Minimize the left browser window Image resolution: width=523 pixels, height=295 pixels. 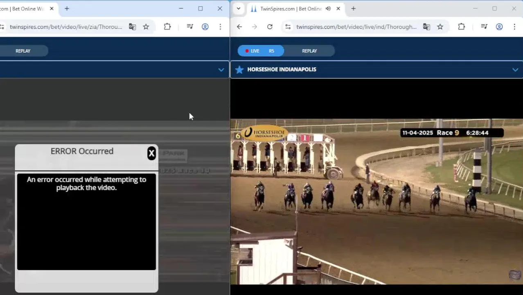coord(181,9)
